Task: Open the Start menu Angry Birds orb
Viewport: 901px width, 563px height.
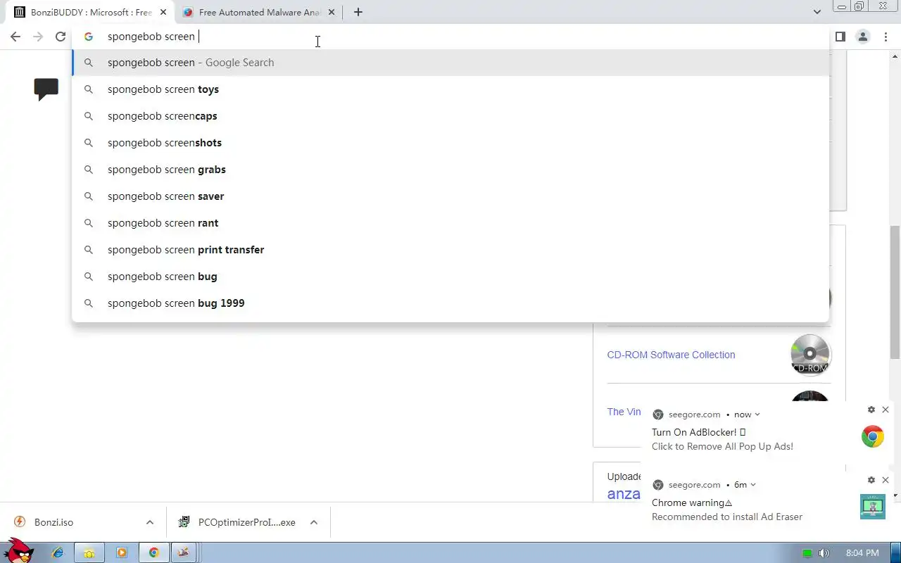Action: pyautogui.click(x=19, y=552)
